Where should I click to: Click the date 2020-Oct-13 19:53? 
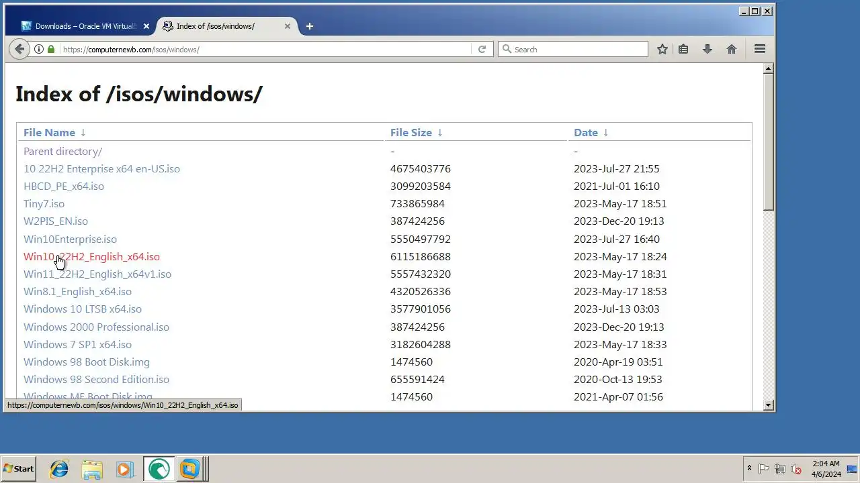pyautogui.click(x=618, y=380)
